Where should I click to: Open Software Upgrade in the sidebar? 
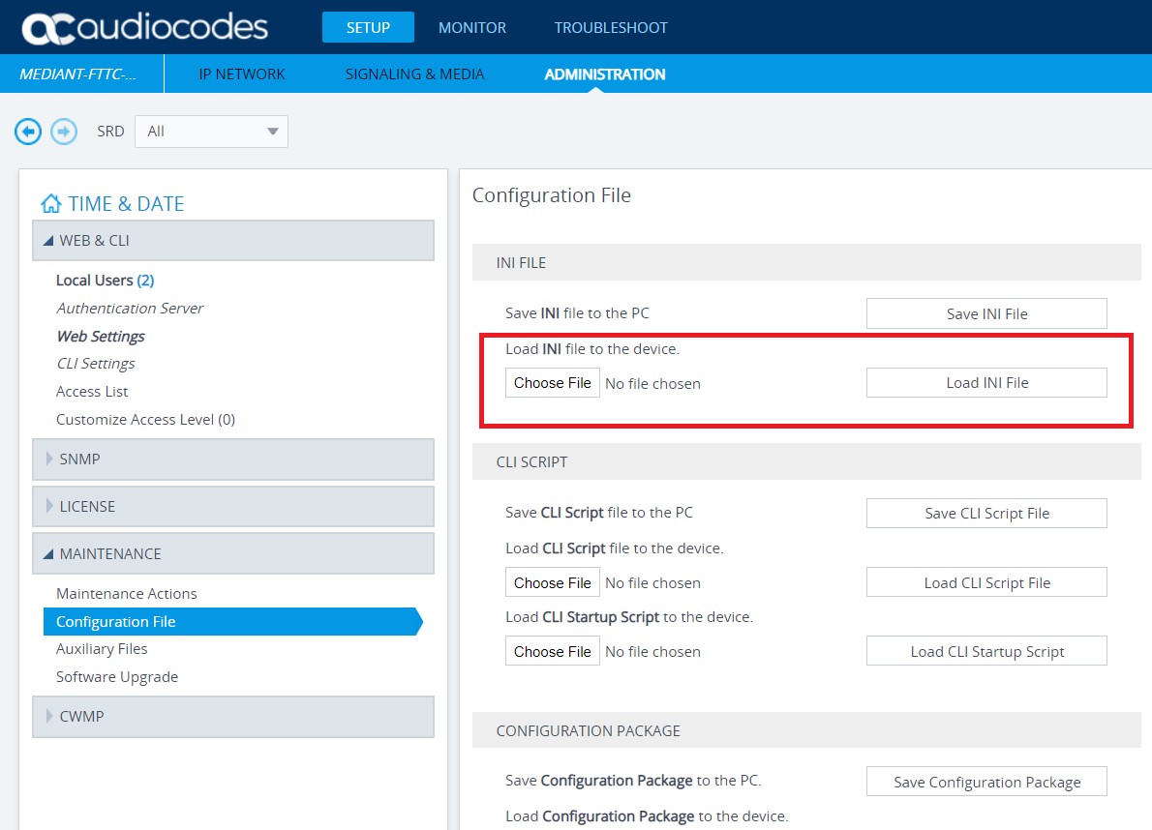pos(117,677)
